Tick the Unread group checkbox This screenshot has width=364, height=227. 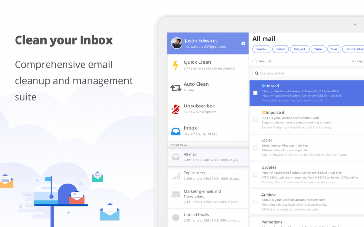(x=255, y=93)
